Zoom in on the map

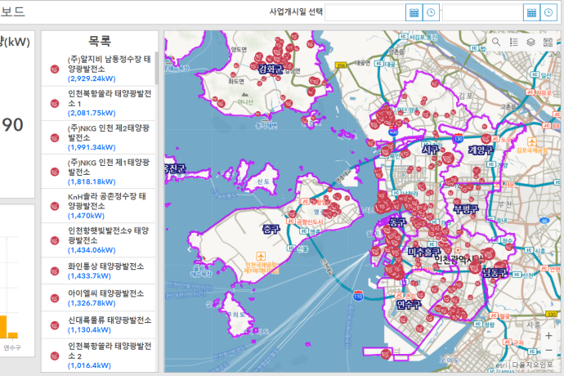548,334
